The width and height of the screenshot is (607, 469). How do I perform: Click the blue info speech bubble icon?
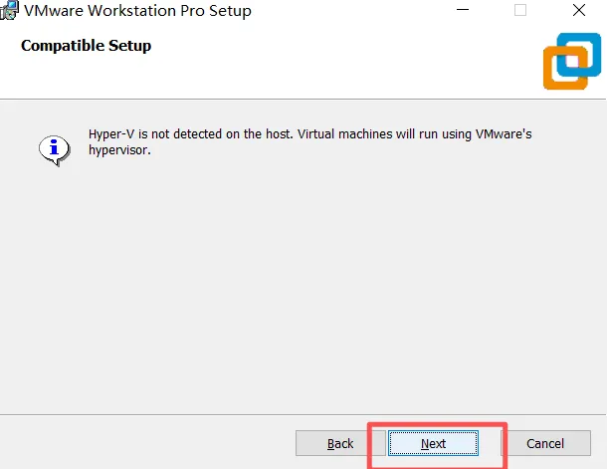pos(55,150)
